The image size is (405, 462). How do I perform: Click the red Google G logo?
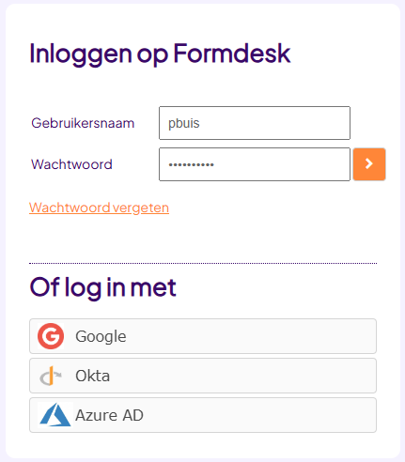(51, 336)
